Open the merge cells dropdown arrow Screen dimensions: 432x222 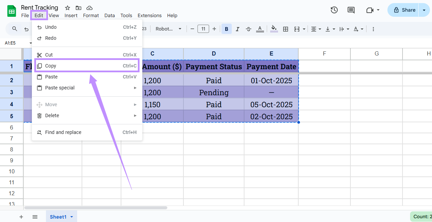[x=304, y=29]
